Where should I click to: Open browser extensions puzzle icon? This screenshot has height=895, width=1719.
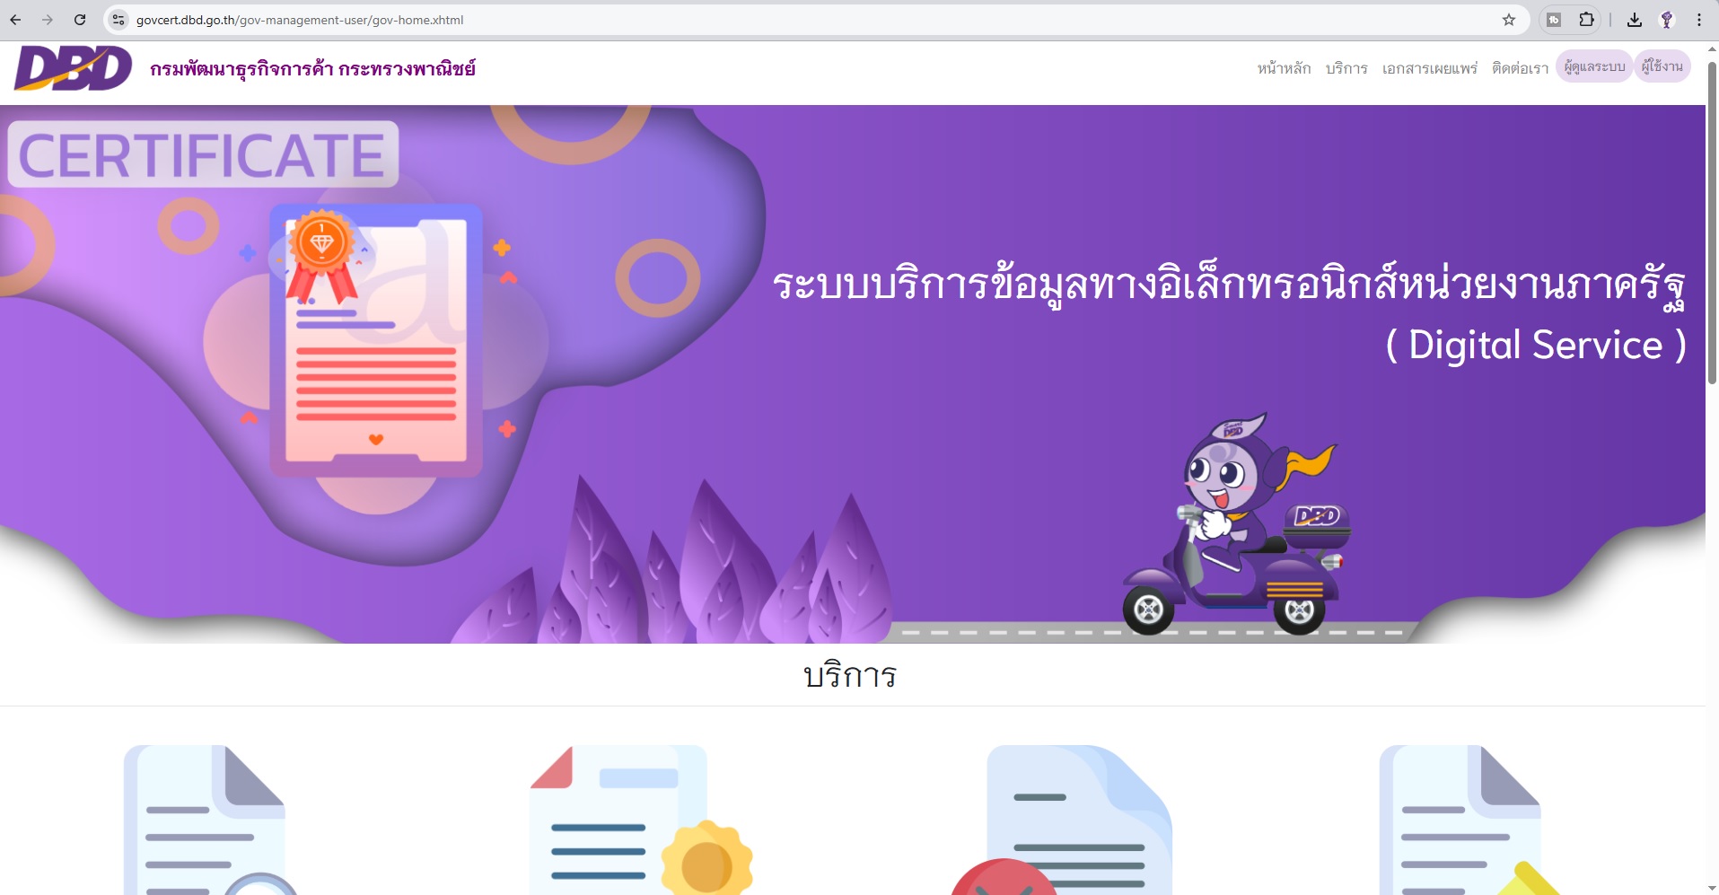coord(1587,20)
